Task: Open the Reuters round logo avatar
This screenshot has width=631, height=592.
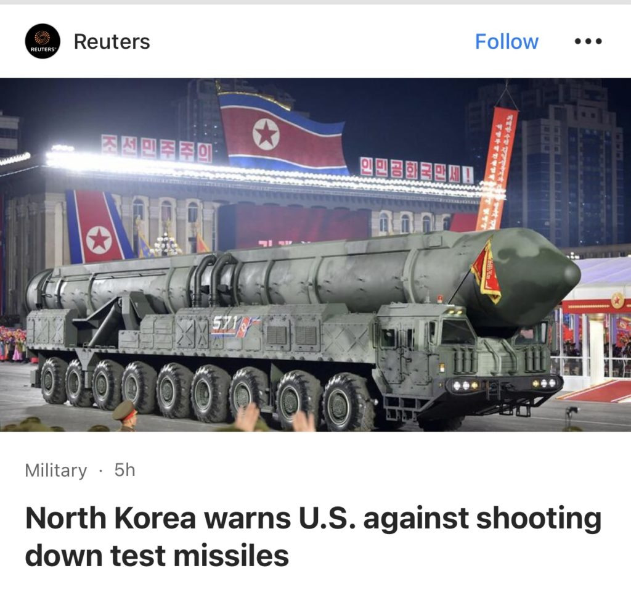Action: coord(43,41)
